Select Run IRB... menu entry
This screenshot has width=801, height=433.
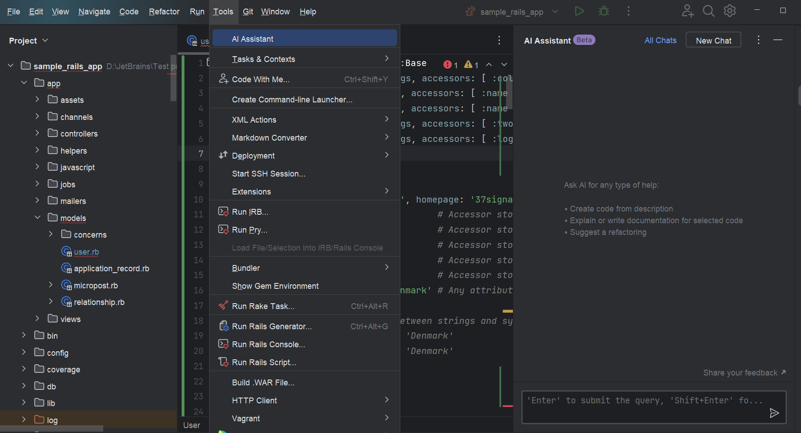pyautogui.click(x=305, y=212)
